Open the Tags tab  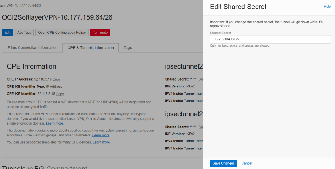coord(127,48)
